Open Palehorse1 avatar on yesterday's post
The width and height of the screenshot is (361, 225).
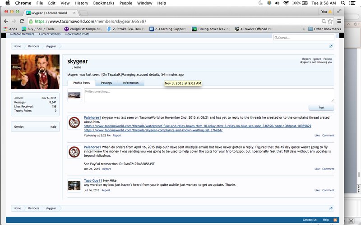(74, 122)
